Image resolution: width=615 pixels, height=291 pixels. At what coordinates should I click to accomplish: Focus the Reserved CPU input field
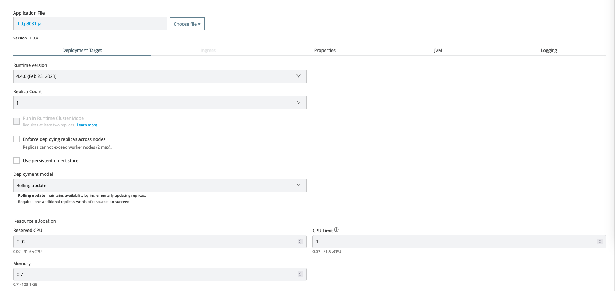[153, 242]
